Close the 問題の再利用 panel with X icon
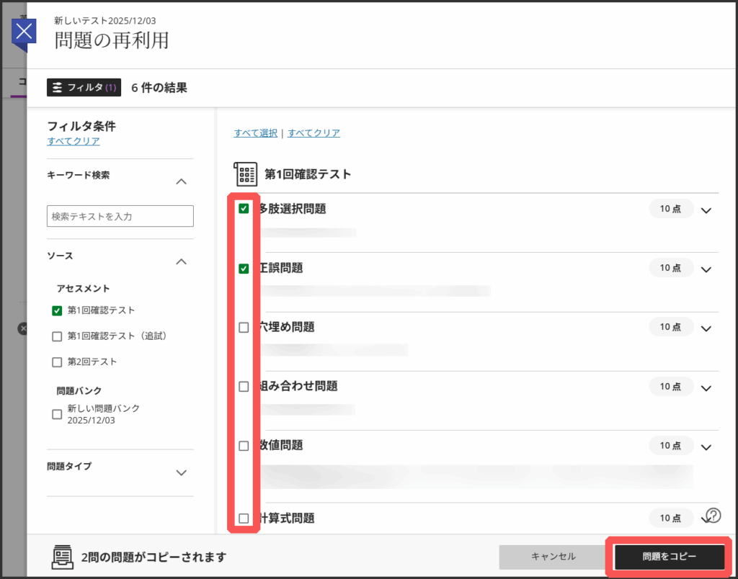 pyautogui.click(x=25, y=32)
